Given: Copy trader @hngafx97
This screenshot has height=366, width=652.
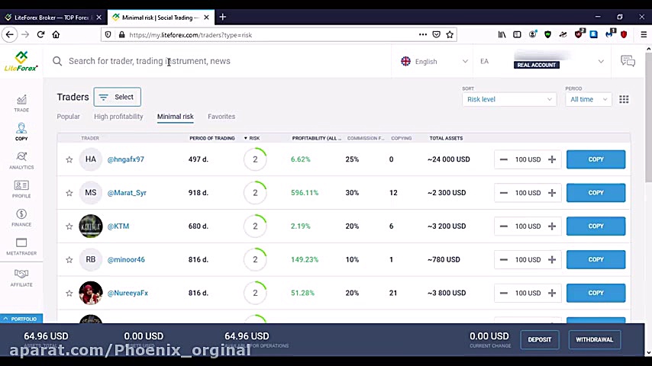Looking at the screenshot, I should click(x=596, y=159).
